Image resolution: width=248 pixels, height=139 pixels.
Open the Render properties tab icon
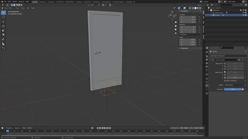[x=207, y=56]
